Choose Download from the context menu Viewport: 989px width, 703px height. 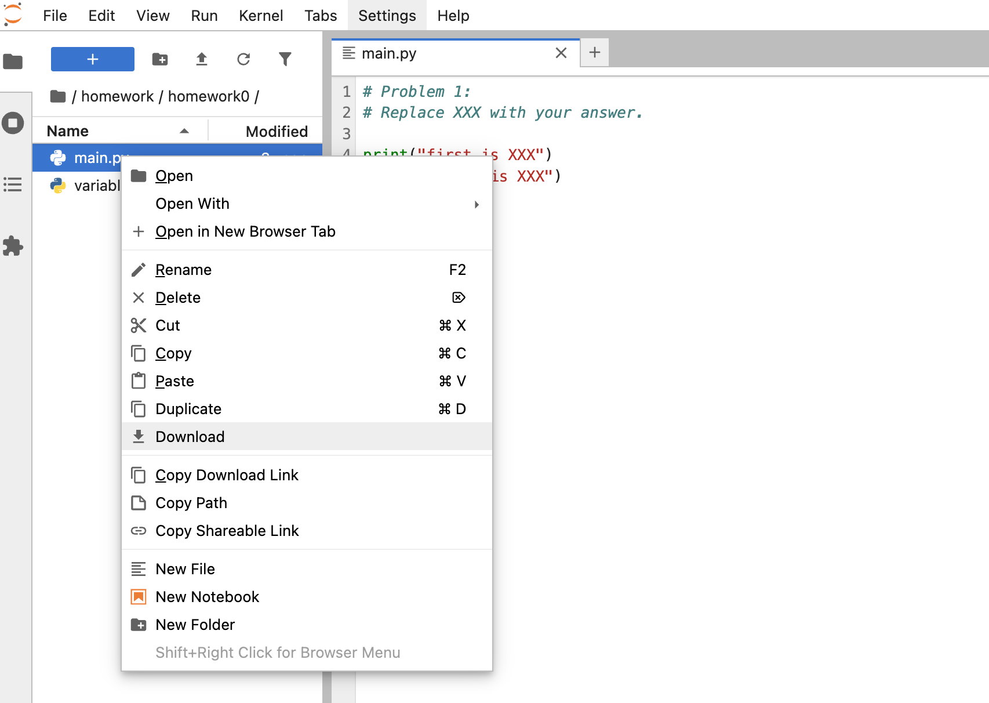point(190,436)
